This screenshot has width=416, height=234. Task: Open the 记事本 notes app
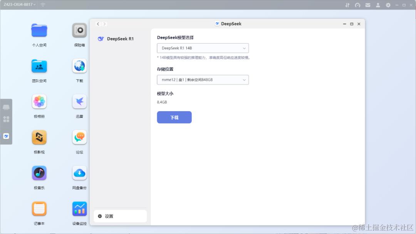(39, 208)
